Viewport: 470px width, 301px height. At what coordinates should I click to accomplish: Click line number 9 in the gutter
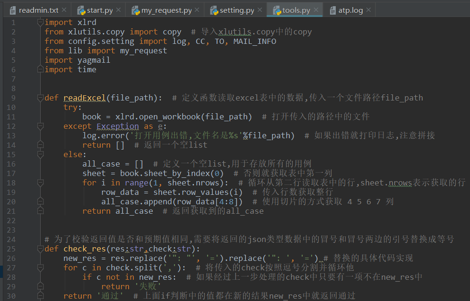[13, 98]
